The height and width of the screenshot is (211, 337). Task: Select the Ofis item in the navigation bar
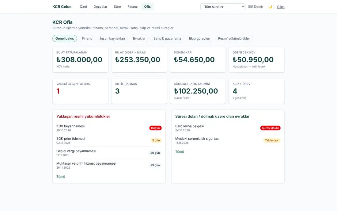147,7
